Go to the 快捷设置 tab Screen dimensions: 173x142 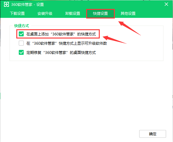(100, 14)
